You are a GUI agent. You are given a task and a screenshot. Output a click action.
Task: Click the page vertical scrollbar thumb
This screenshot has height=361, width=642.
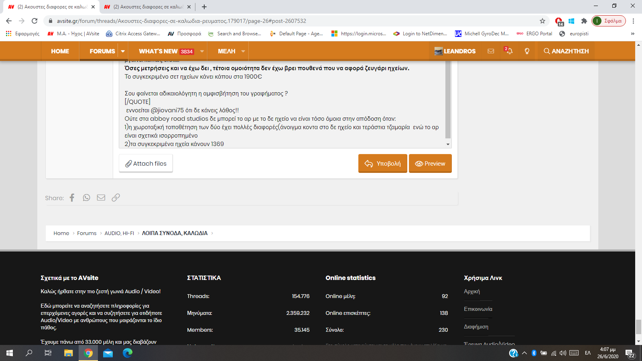tap(638, 327)
